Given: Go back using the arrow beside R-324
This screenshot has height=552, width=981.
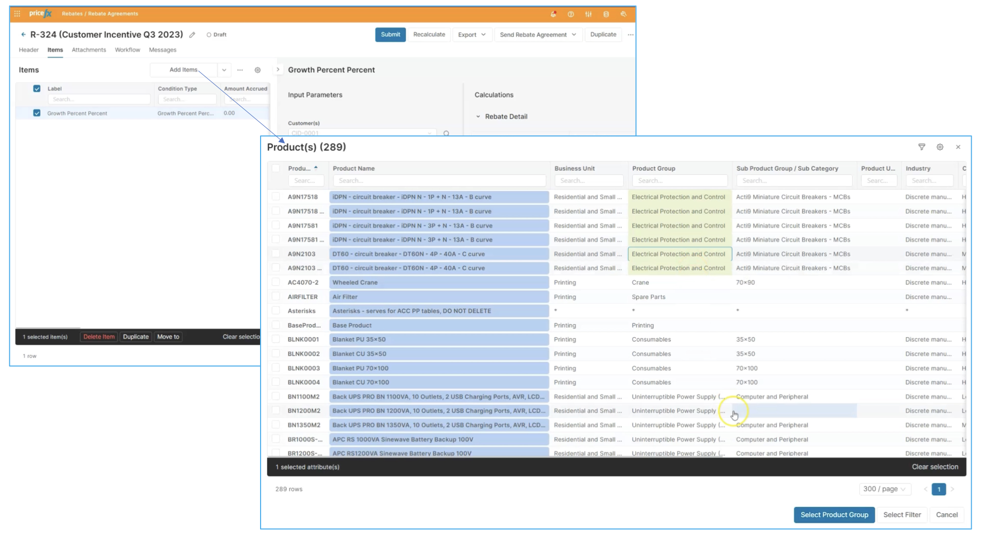Looking at the screenshot, I should pyautogui.click(x=23, y=34).
